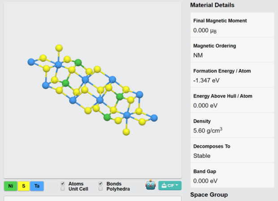Click the Density value 5.60 g/cm³
Viewport: 278px width, 201px height.
point(208,131)
